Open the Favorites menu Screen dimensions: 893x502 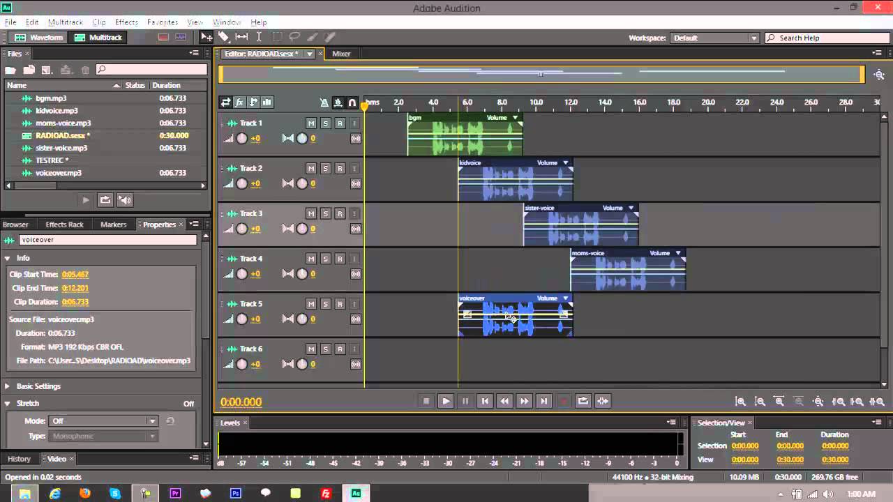163,22
